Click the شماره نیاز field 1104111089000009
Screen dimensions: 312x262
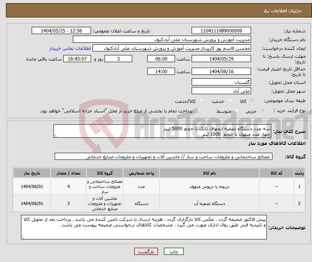(221, 30)
